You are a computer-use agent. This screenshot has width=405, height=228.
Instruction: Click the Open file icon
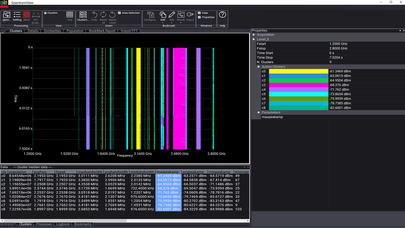click(7, 15)
